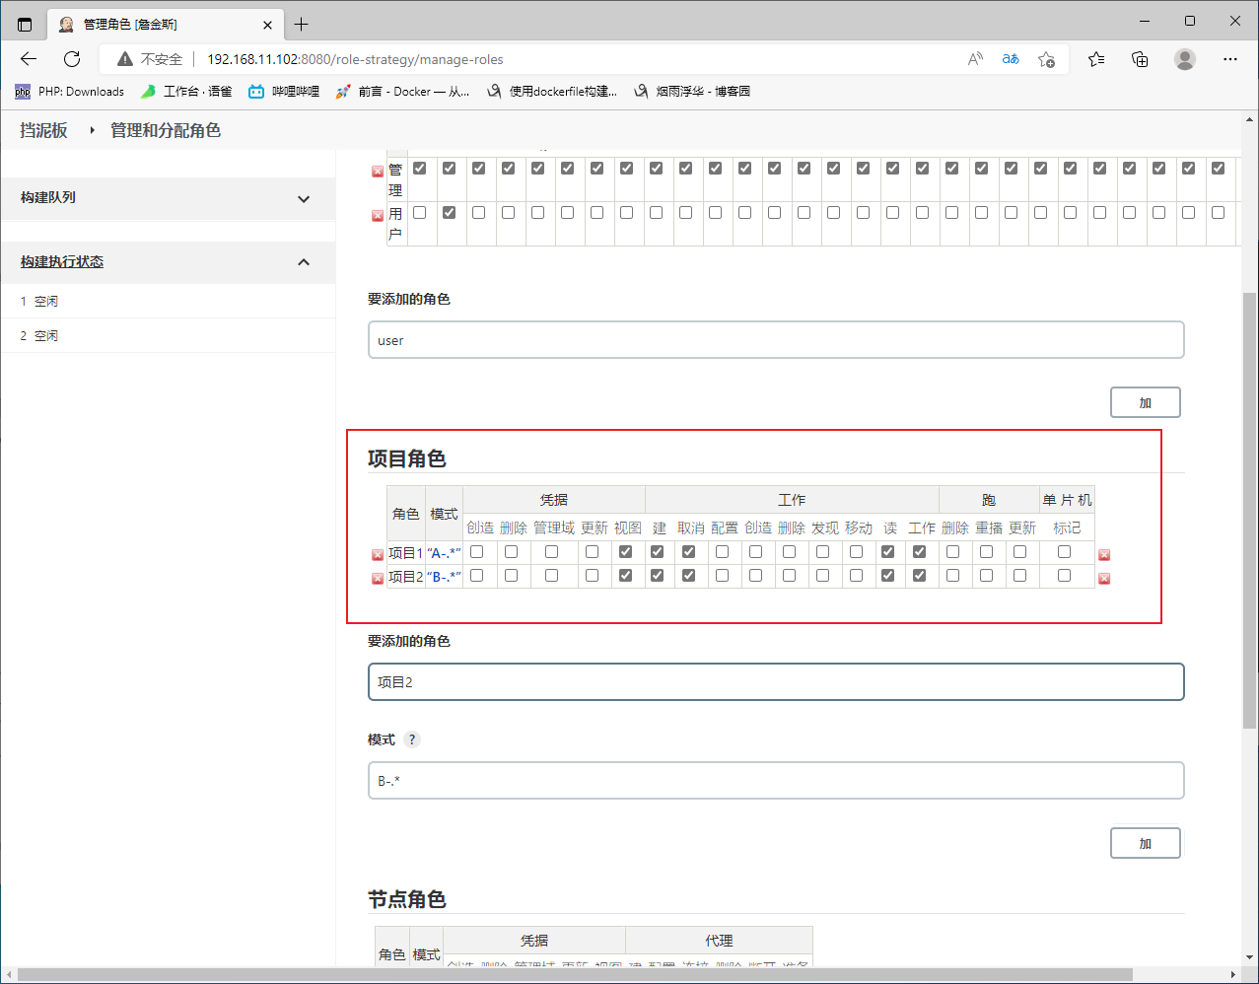
Task: Focus the role name field containing 项目2
Action: (x=776, y=682)
